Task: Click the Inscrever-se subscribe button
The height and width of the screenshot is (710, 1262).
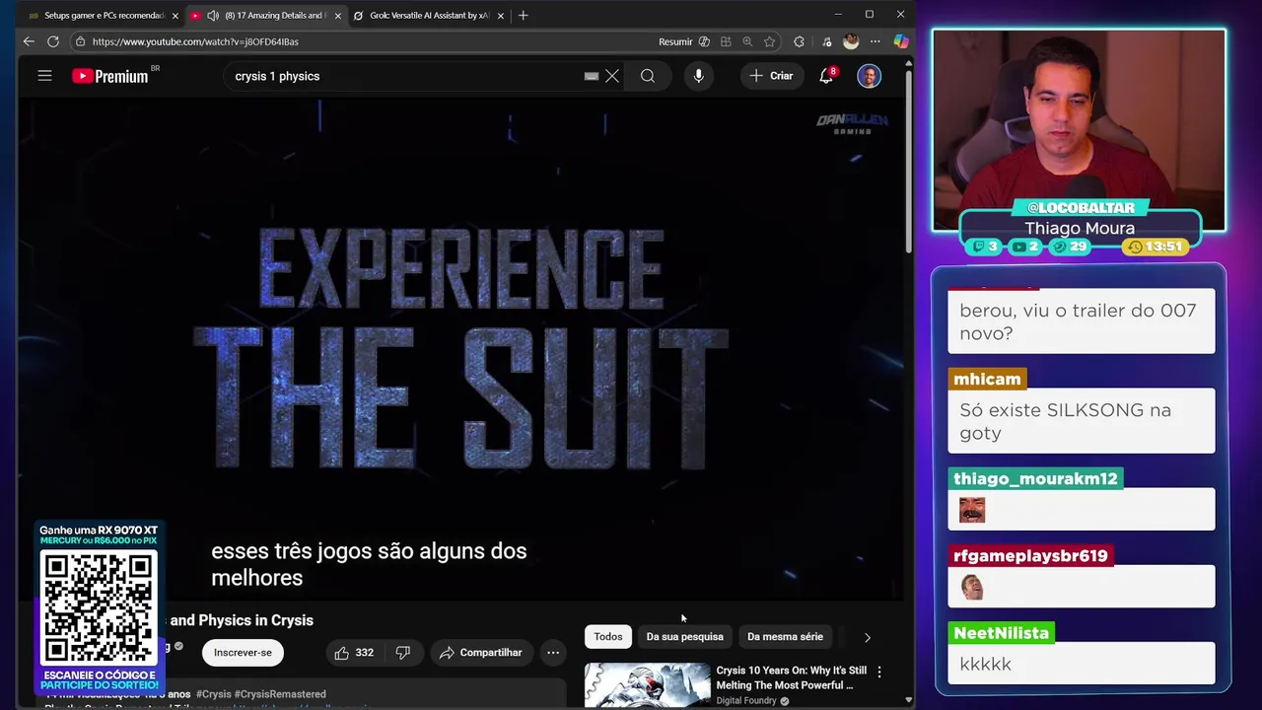Action: 243,653
